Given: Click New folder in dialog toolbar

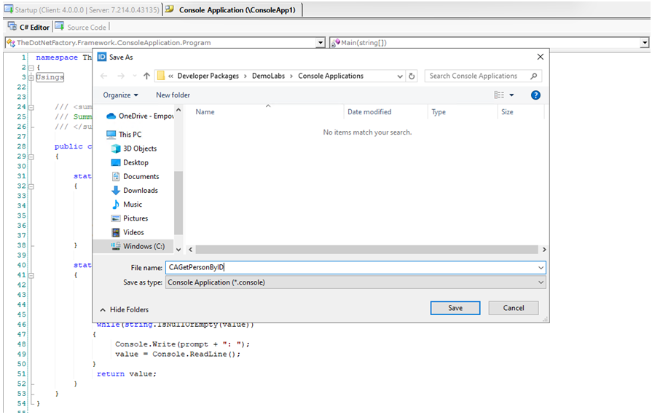Looking at the screenshot, I should (x=173, y=95).
